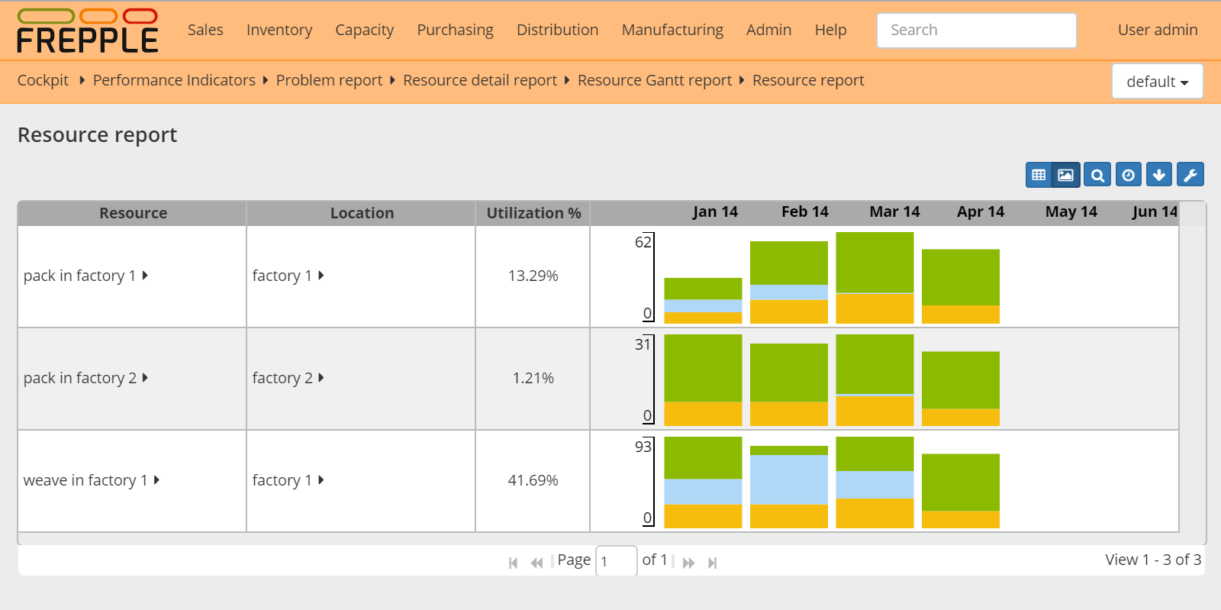Open the wrench customize icon
The image size is (1221, 610).
(x=1190, y=175)
